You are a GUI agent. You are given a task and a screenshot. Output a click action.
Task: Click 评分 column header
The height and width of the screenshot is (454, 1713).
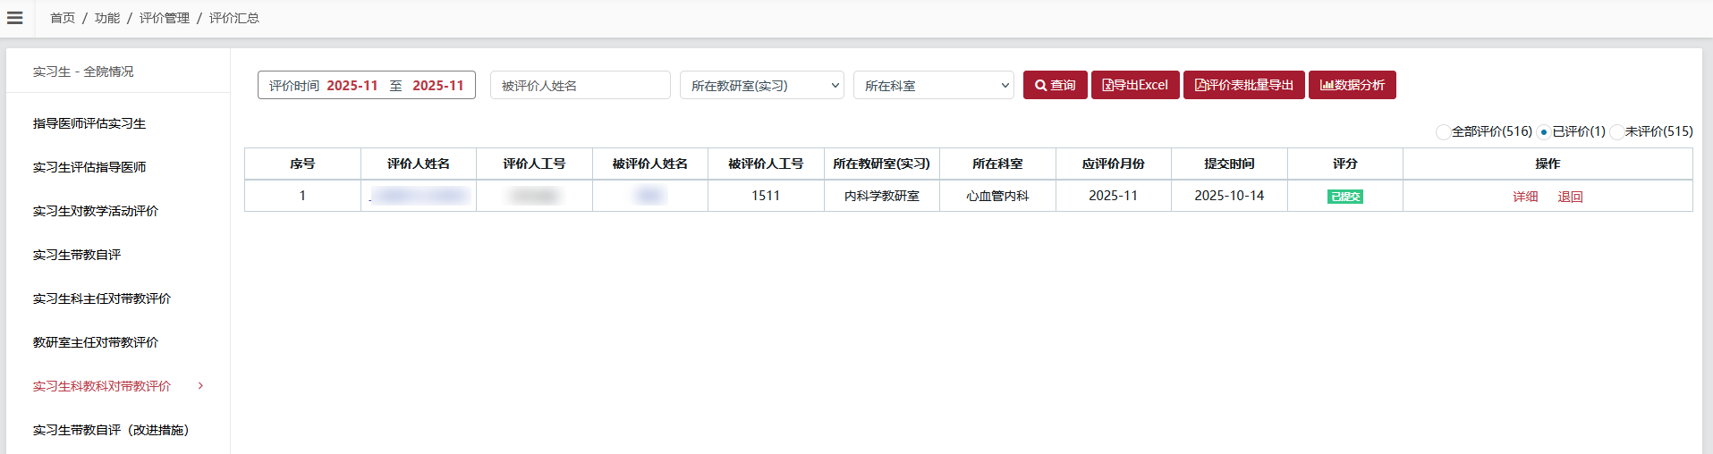coord(1345,164)
